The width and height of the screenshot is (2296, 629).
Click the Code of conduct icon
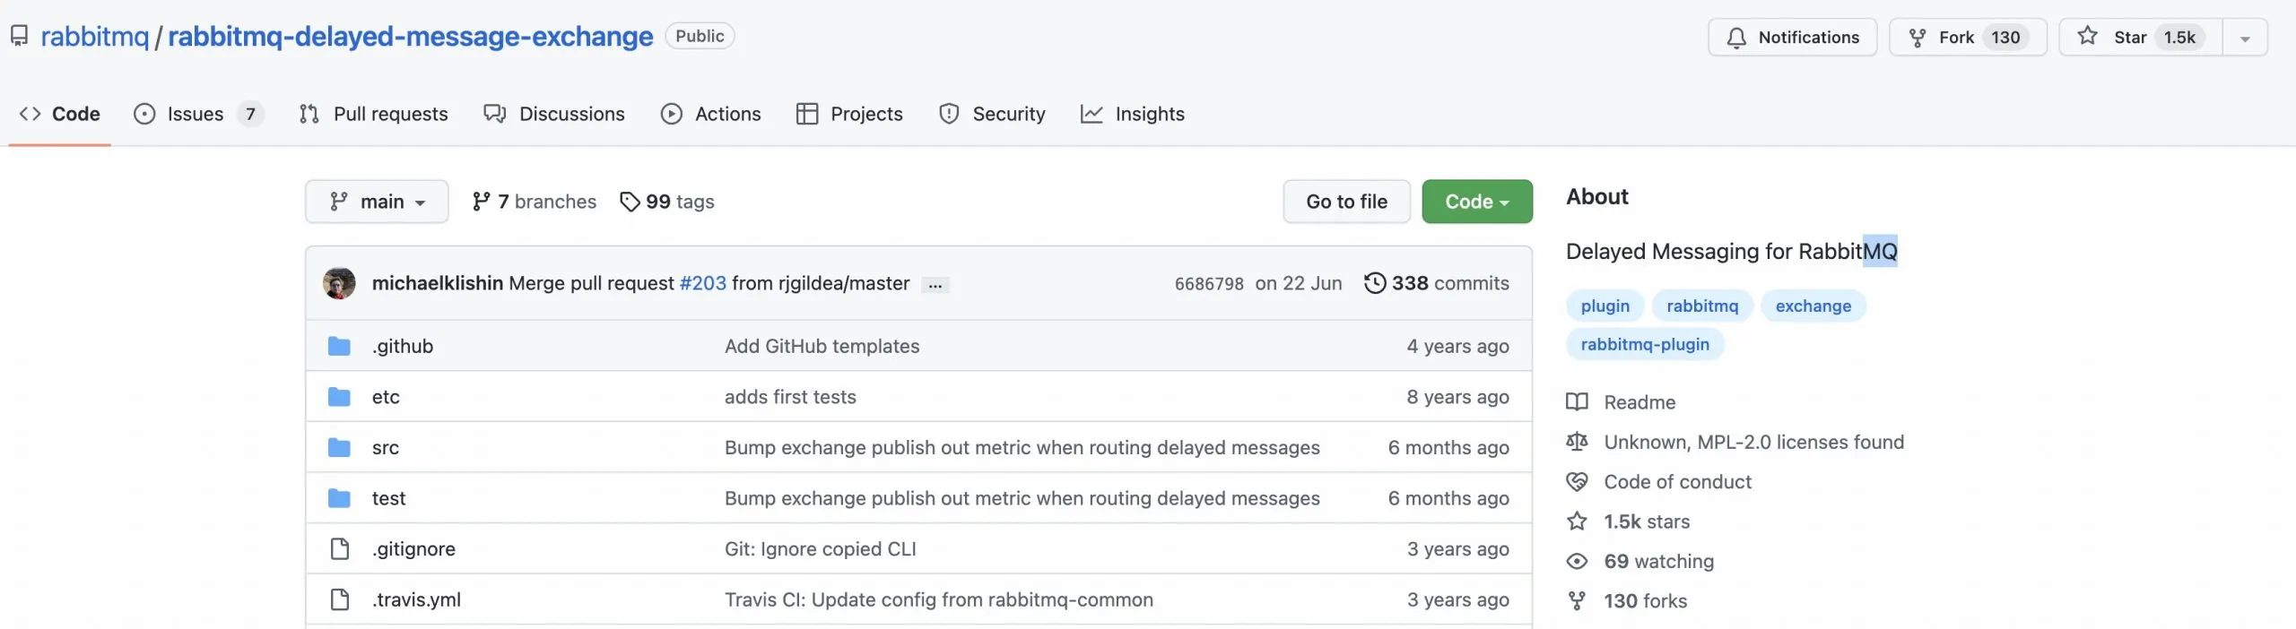[x=1577, y=482]
